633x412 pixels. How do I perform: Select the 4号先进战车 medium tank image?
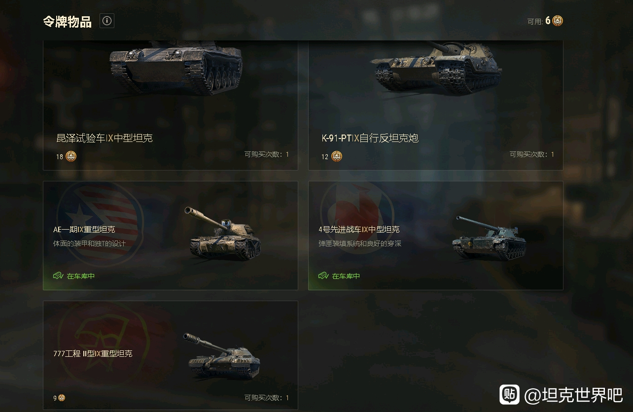490,238
